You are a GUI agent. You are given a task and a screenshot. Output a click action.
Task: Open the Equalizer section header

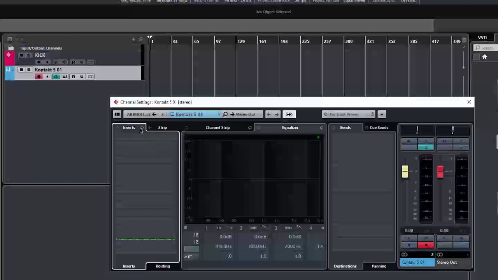pos(290,128)
